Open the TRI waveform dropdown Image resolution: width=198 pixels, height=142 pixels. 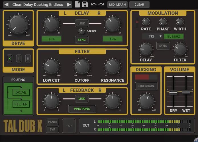click(x=152, y=37)
